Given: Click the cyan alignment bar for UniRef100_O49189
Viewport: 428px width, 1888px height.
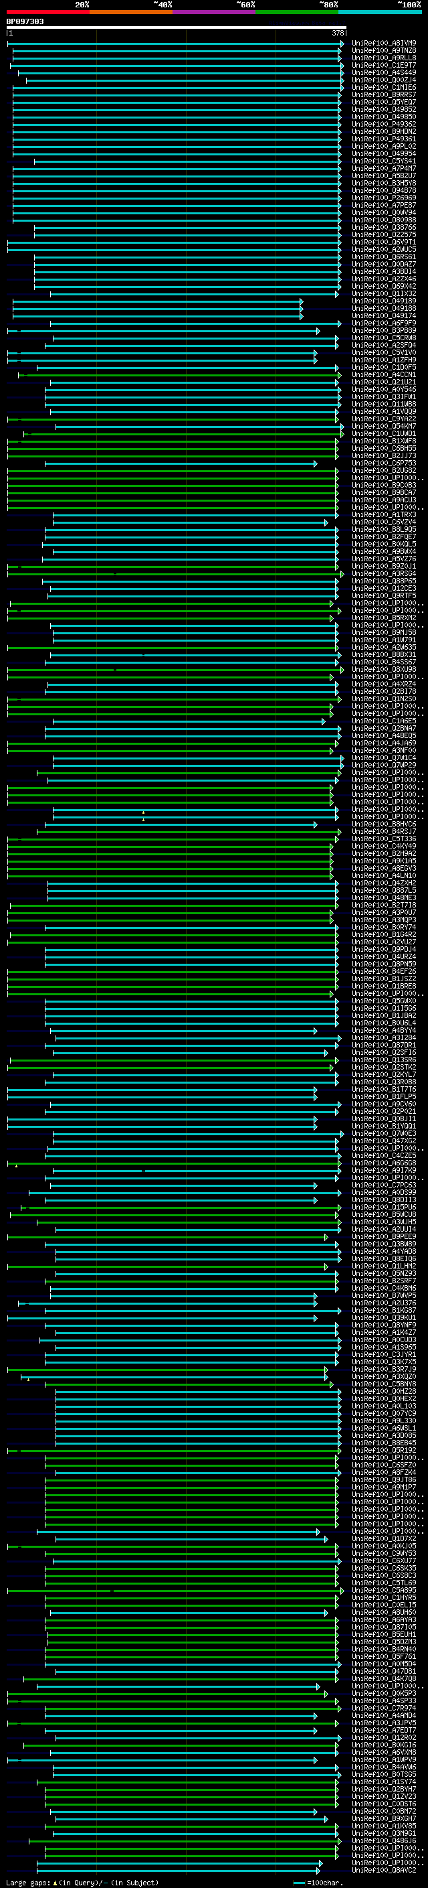Looking at the screenshot, I should (x=157, y=301).
